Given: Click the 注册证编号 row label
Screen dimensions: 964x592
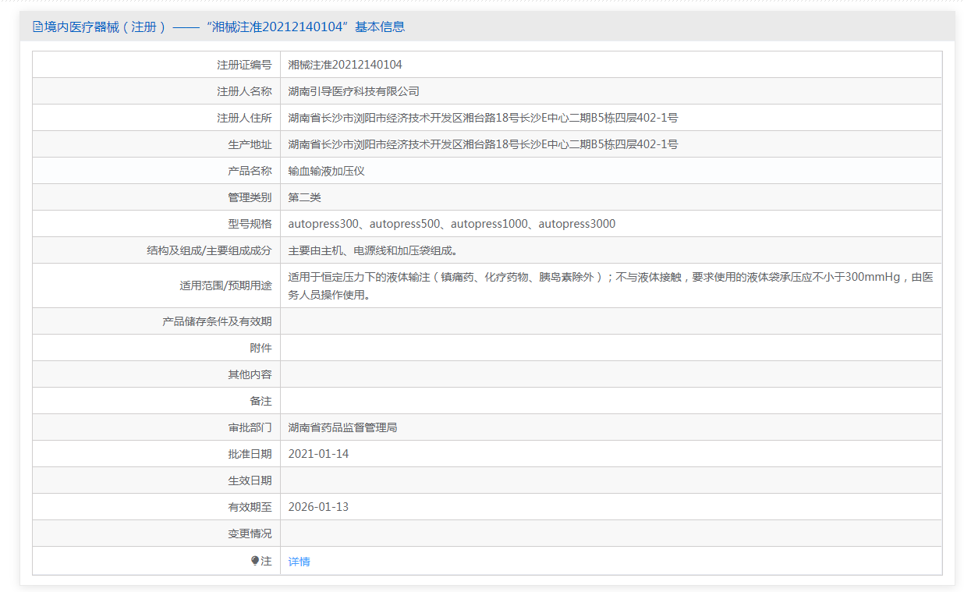Looking at the screenshot, I should point(244,65).
